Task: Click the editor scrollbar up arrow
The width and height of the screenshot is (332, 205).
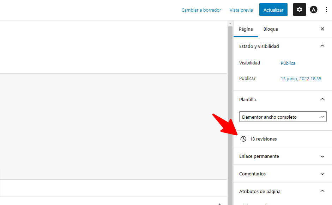Action: 230,24
